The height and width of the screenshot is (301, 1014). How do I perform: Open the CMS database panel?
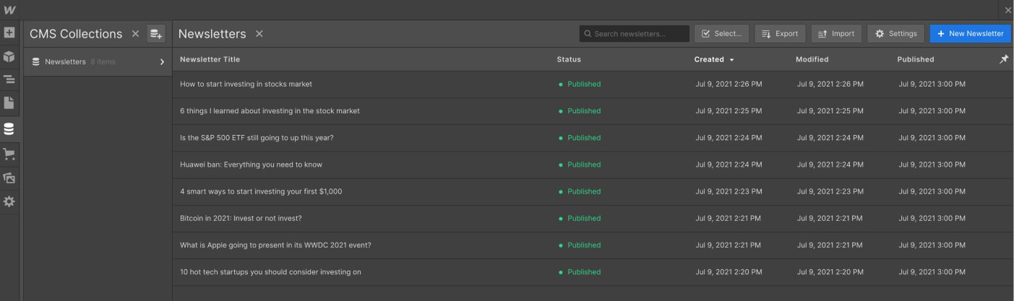click(9, 130)
